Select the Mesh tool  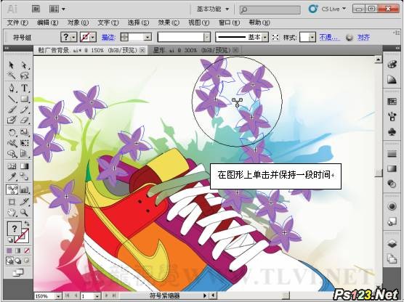[11, 166]
